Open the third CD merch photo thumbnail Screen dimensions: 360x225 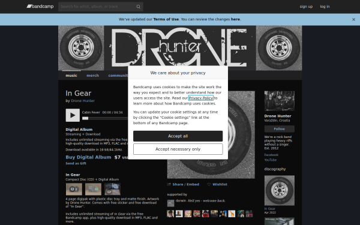click(x=113, y=189)
